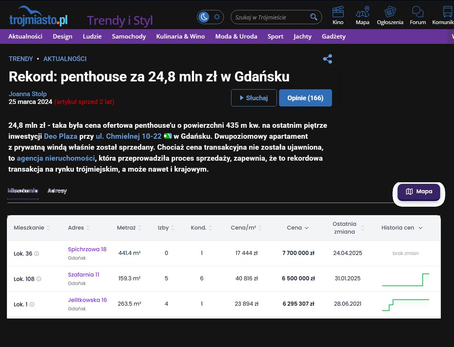View price history chart for Lok. 1
The image size is (454, 347).
click(x=406, y=305)
